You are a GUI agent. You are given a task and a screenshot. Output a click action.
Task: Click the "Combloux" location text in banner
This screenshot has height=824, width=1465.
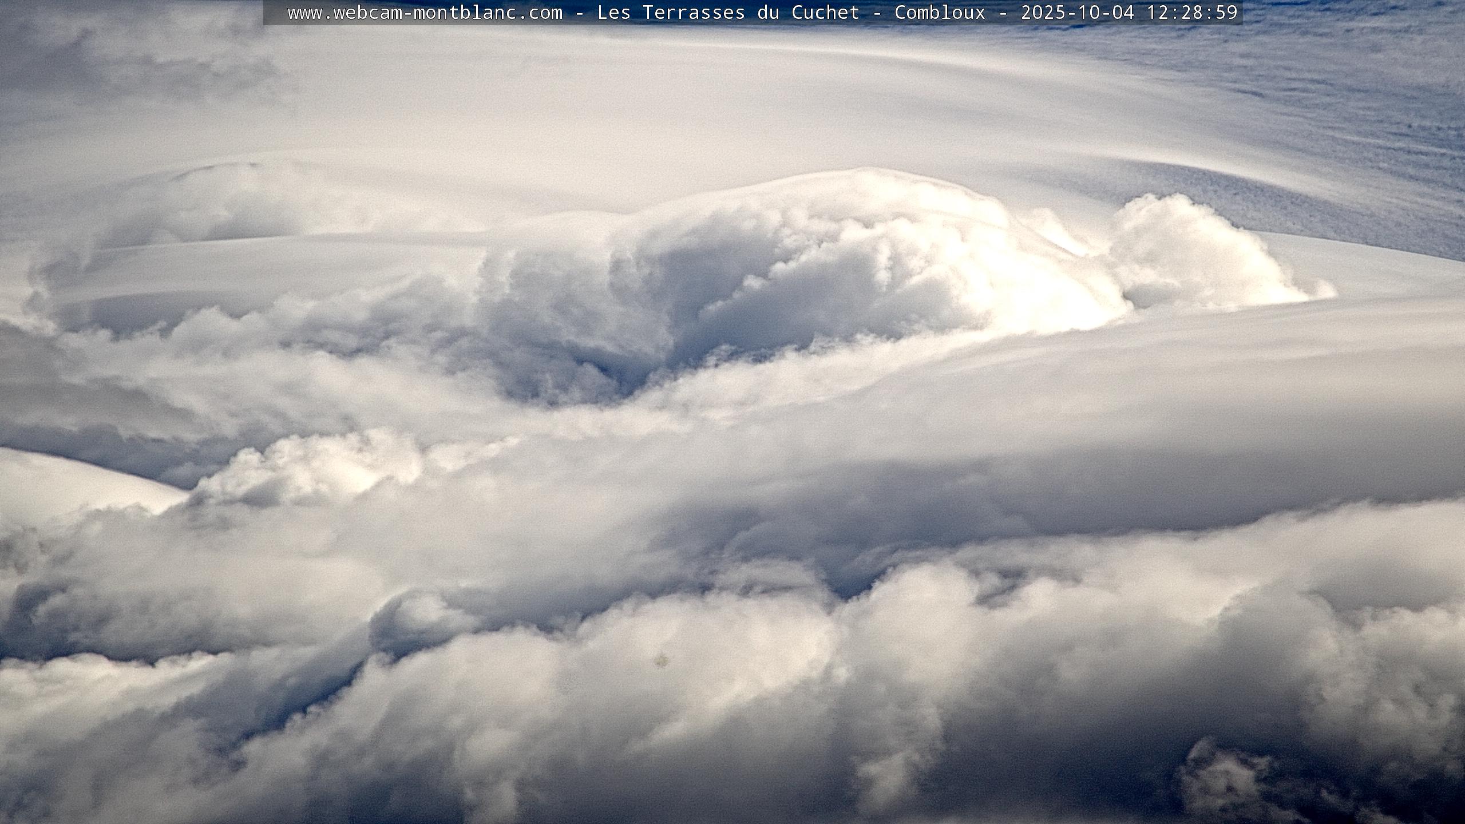(940, 13)
